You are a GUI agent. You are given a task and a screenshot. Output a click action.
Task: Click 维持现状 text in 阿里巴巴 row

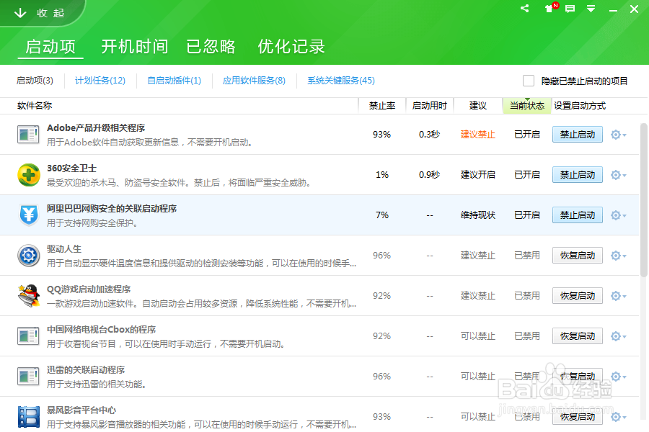click(x=478, y=215)
